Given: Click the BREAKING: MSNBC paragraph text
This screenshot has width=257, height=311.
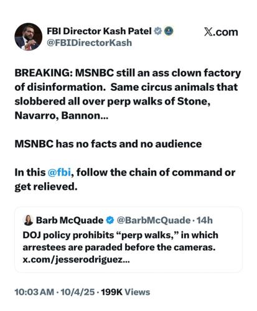Looking at the screenshot, I should click(x=128, y=95).
